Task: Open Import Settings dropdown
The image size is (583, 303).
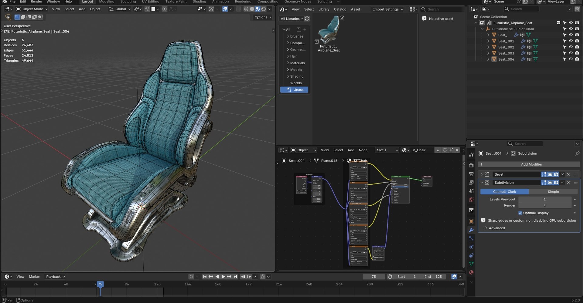Action: 387,9
